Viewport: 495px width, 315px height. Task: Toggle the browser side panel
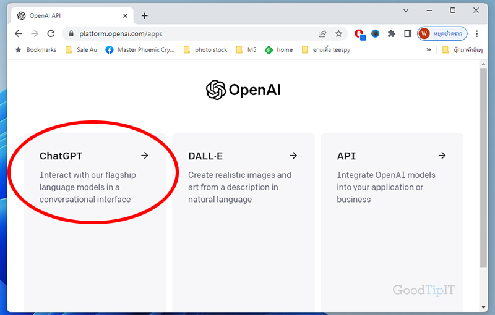pyautogui.click(x=408, y=34)
